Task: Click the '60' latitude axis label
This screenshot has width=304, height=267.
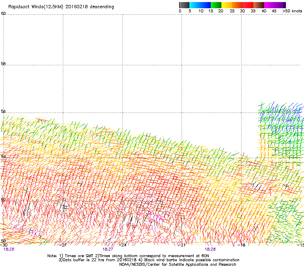Action: [x=3, y=14]
